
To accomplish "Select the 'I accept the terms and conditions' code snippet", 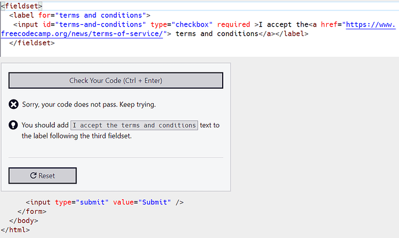I will [x=134, y=125].
